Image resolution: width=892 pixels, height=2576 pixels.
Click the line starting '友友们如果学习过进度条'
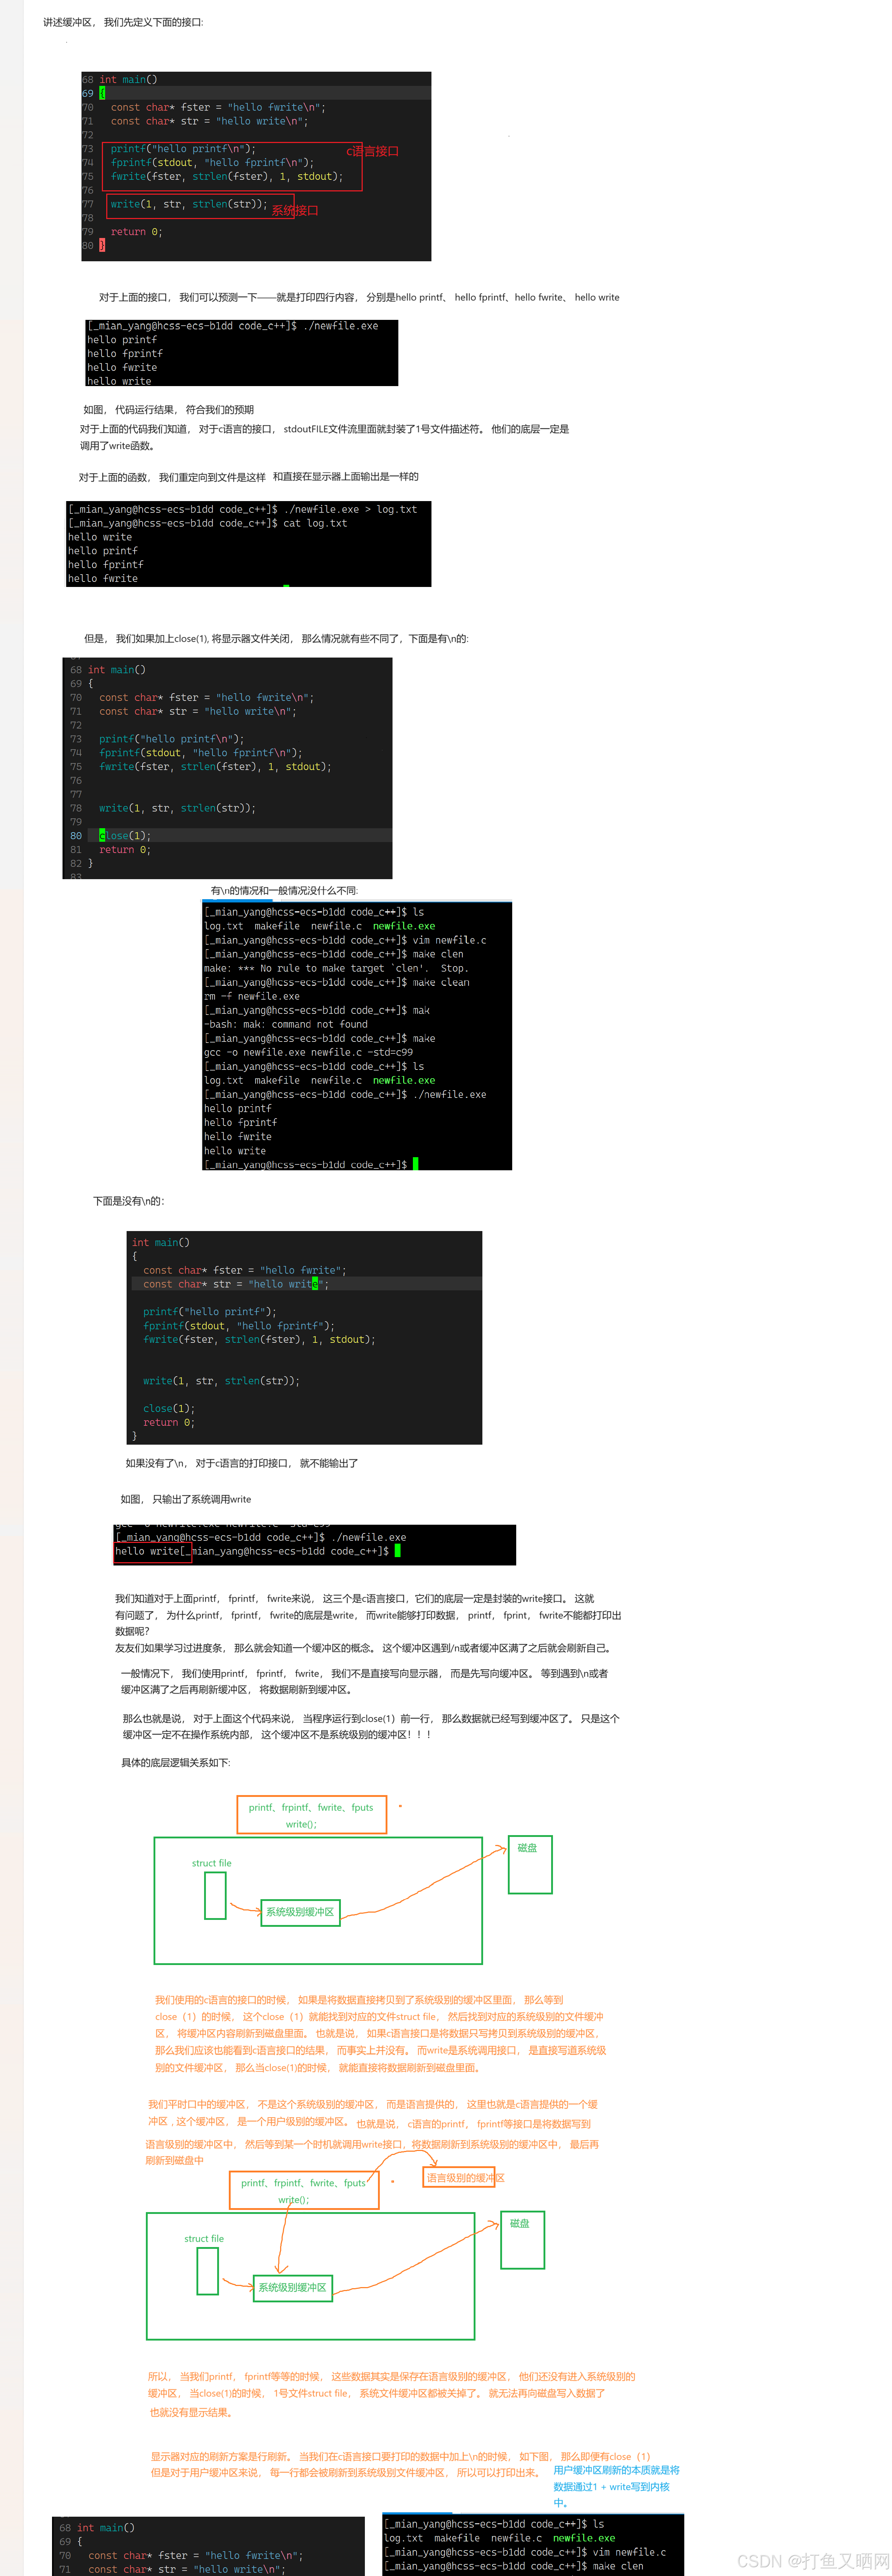(364, 1648)
